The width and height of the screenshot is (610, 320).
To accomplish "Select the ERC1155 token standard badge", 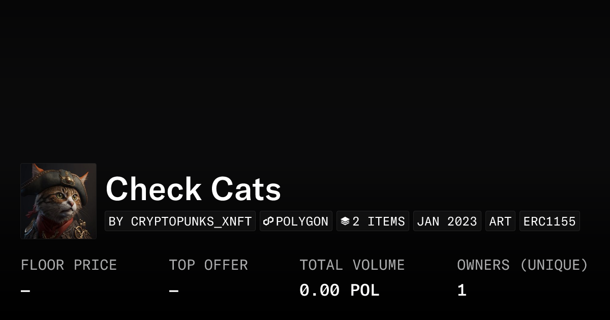I will [550, 221].
